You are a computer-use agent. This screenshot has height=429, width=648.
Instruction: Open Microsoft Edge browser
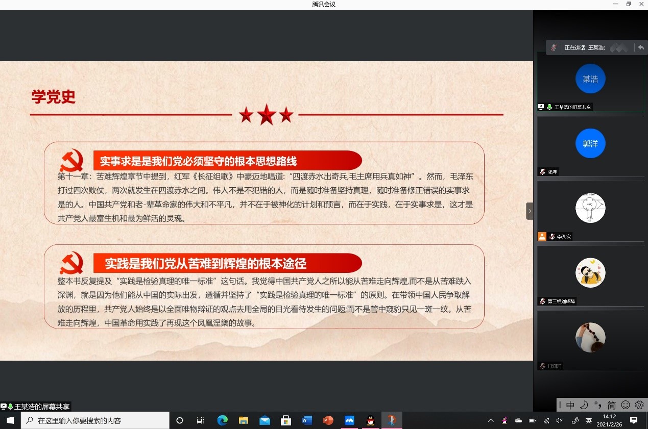click(x=222, y=421)
